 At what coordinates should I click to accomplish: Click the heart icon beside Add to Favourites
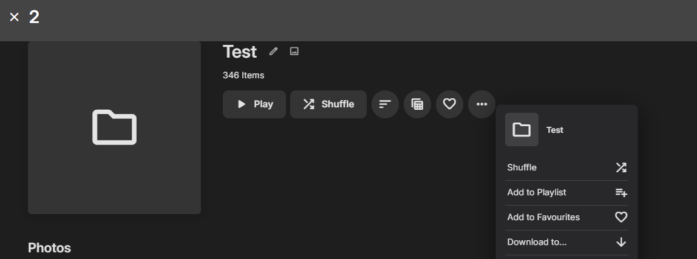pyautogui.click(x=621, y=217)
